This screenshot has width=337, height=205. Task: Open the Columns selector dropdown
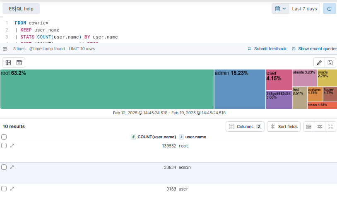coord(245,127)
